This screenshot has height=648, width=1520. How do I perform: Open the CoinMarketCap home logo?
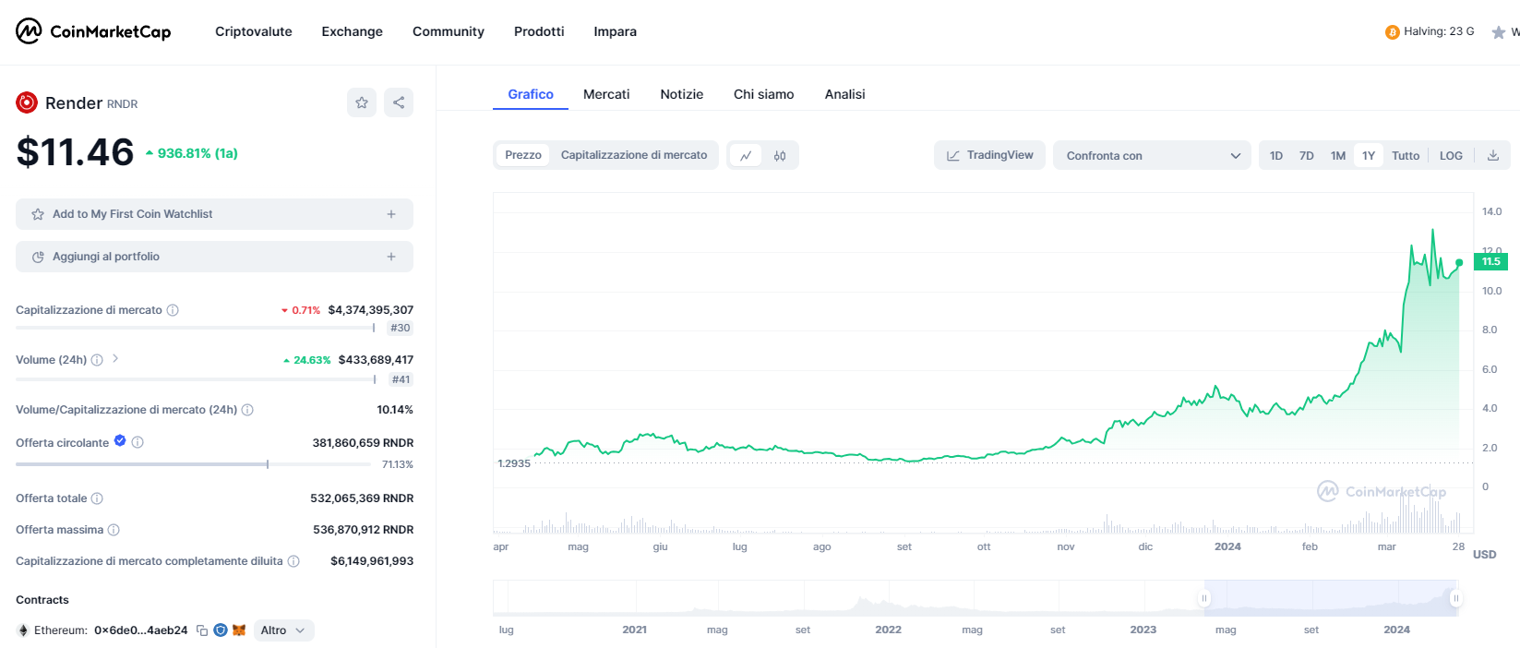click(x=93, y=31)
